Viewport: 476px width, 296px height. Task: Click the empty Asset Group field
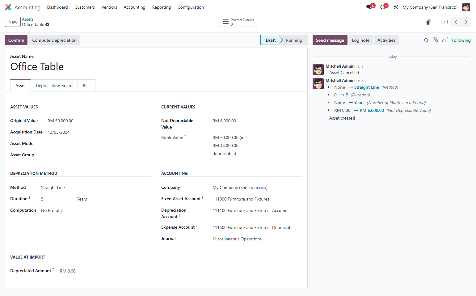tap(99, 155)
